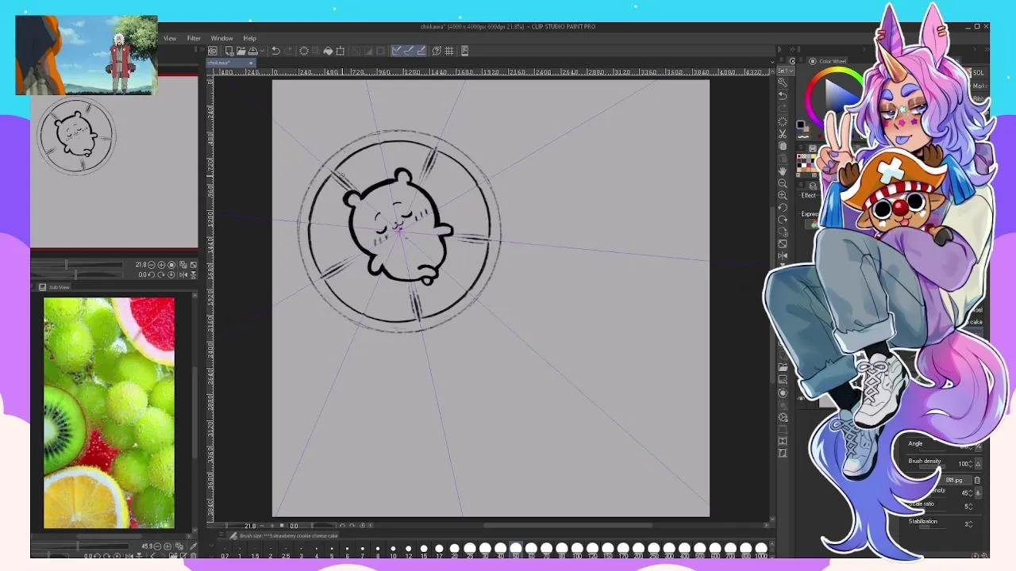The image size is (1016, 571).
Task: Toggle the grid display icon
Action: (x=448, y=51)
